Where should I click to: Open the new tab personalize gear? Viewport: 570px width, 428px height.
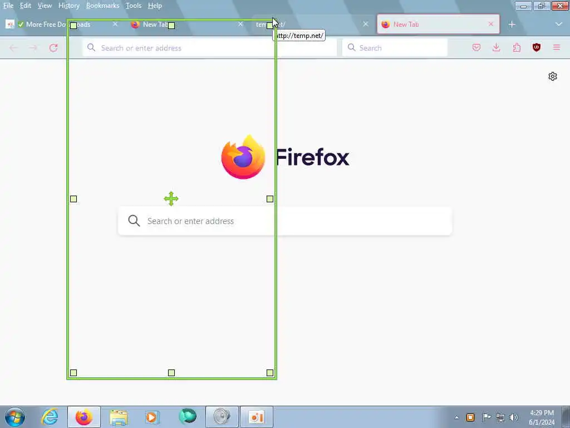553,76
